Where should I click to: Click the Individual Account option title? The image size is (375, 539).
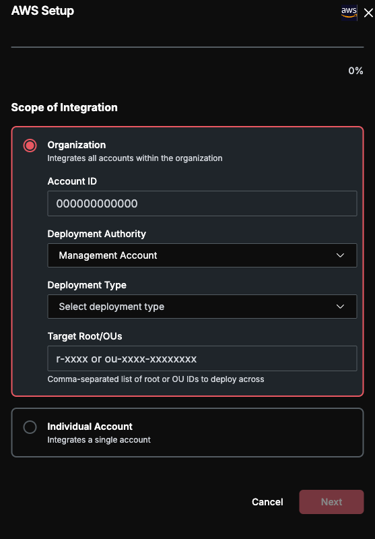tap(90, 426)
